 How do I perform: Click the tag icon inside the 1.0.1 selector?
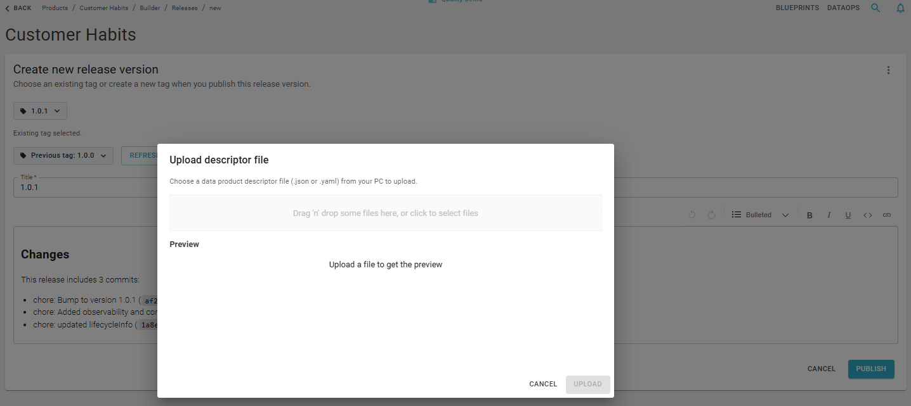point(22,110)
